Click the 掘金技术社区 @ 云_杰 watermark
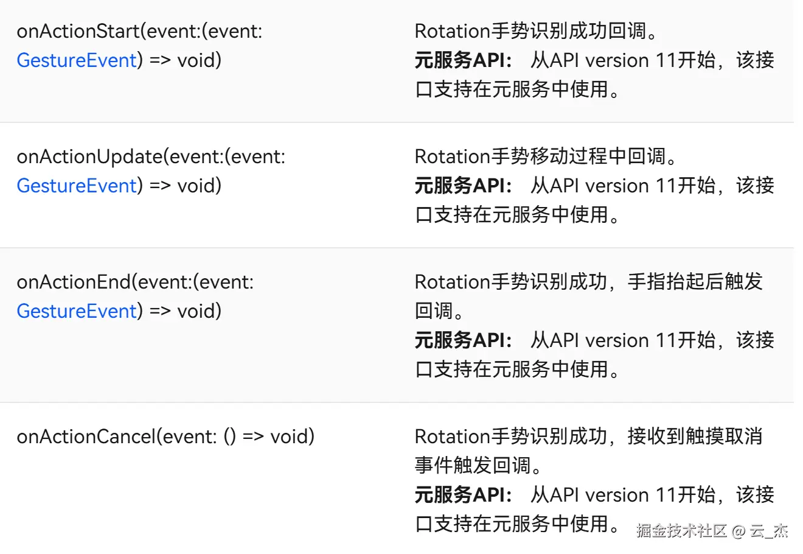Viewport: 803px width, 554px height. (x=712, y=531)
